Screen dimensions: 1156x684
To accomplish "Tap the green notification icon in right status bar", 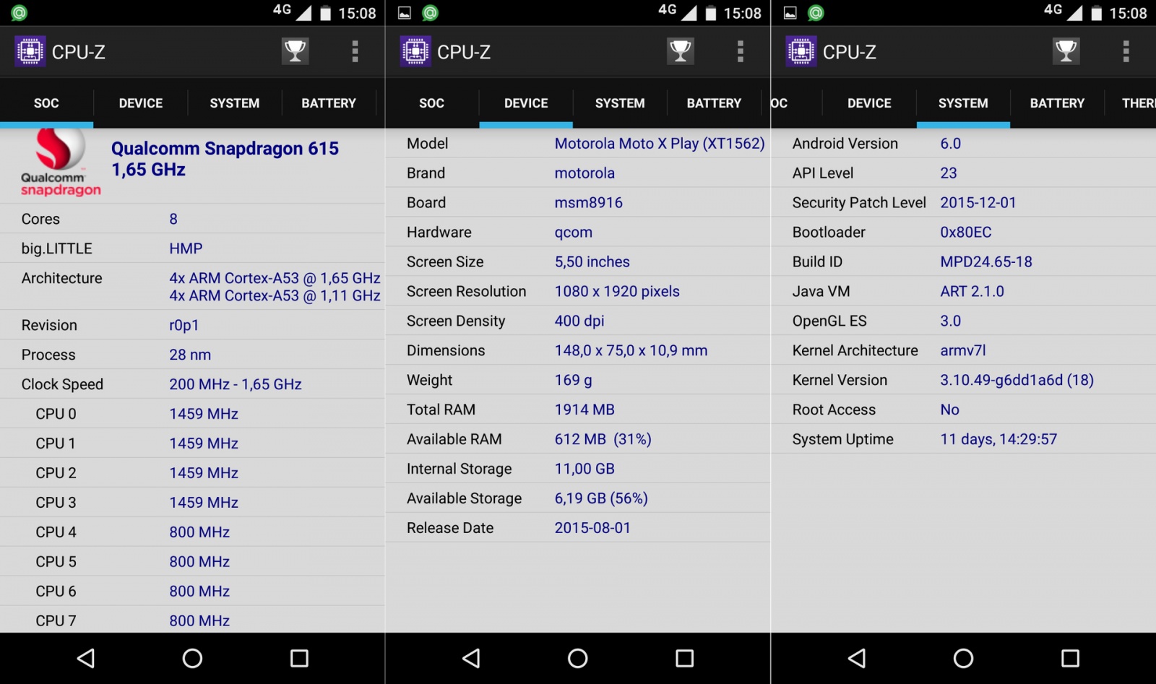I will 816,13.
